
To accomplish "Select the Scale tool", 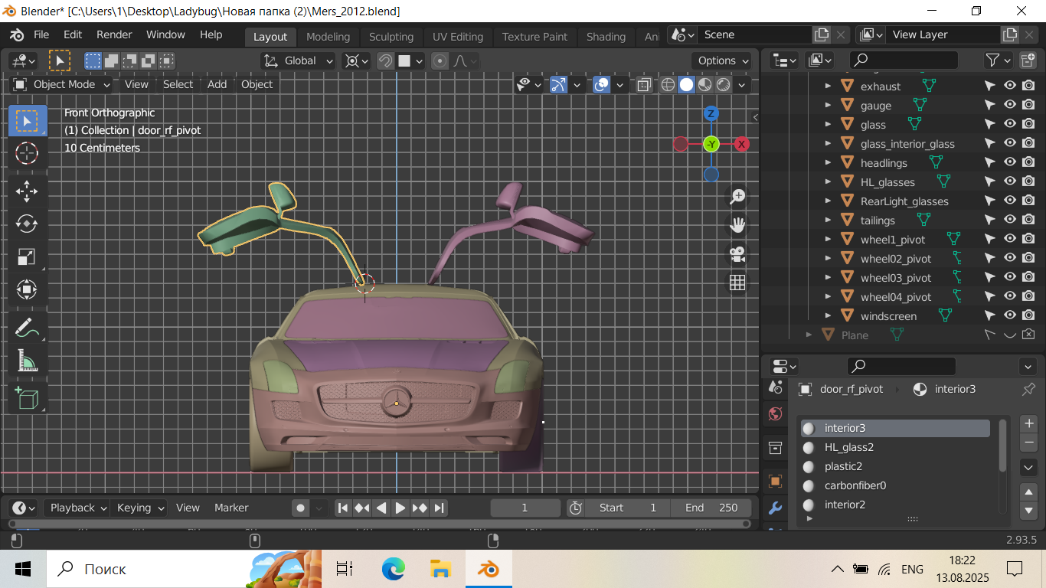I will pyautogui.click(x=27, y=256).
